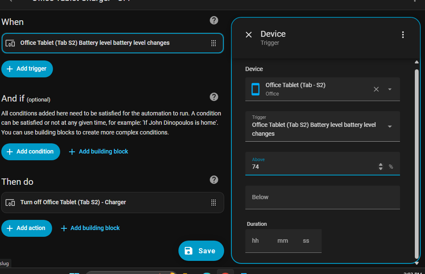Click the Device panel title text
This screenshot has width=425, height=274.
(x=273, y=34)
